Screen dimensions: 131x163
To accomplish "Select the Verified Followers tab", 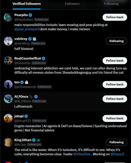I will click(27, 4).
